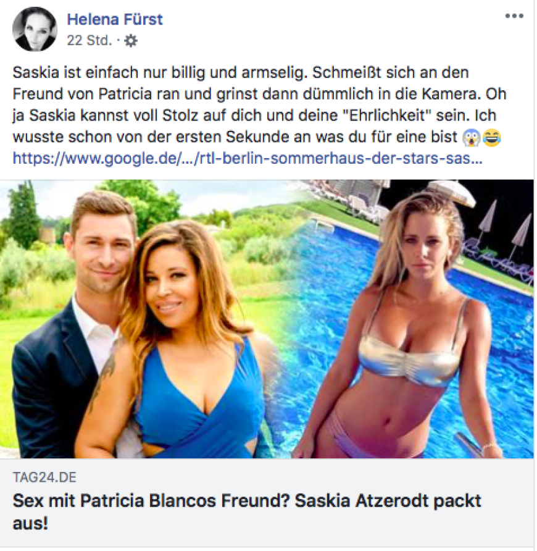Follow the google.de sommerhaus-der-stars link
The width and height of the screenshot is (537, 551).
(248, 159)
